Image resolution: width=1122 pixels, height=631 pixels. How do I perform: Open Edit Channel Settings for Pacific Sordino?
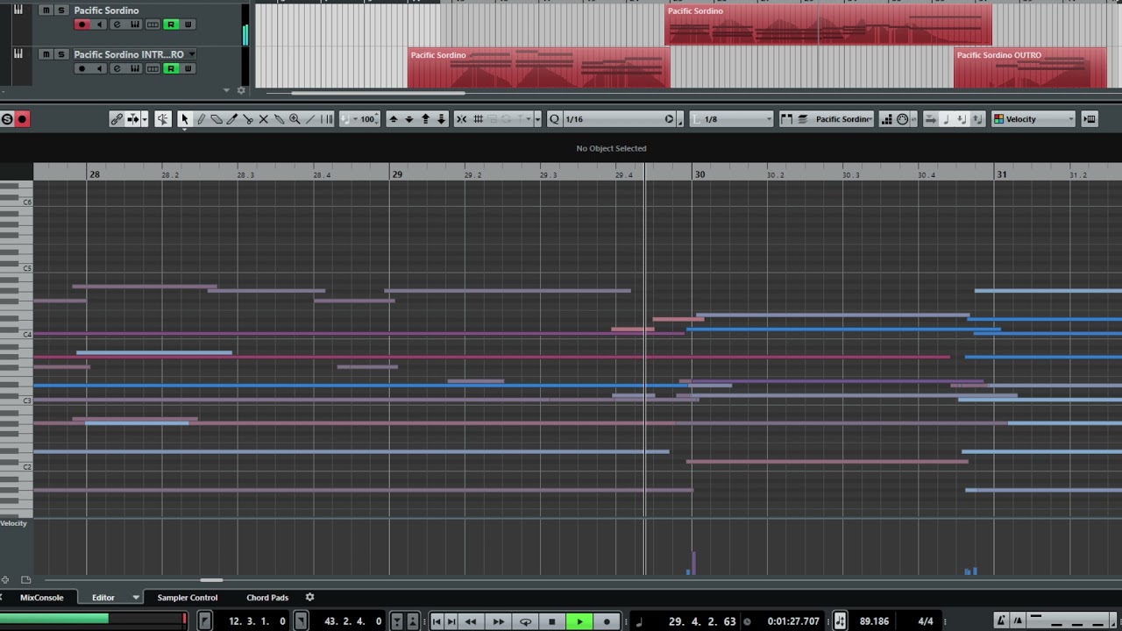point(117,25)
